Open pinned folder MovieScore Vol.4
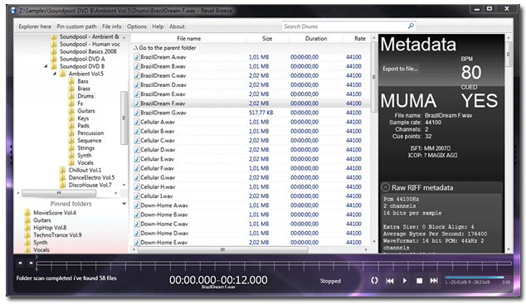 coord(55,213)
